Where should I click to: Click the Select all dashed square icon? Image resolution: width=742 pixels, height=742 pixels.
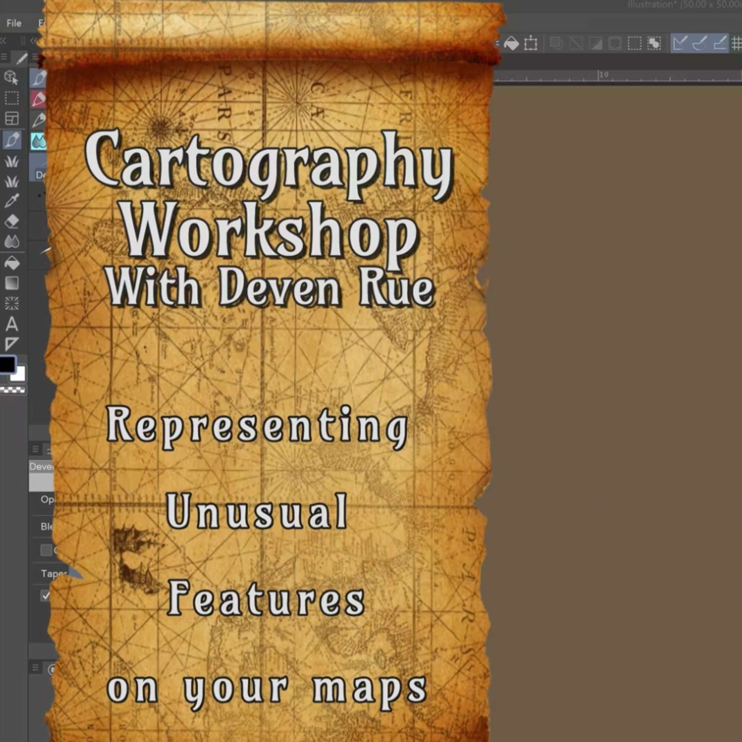(x=634, y=43)
